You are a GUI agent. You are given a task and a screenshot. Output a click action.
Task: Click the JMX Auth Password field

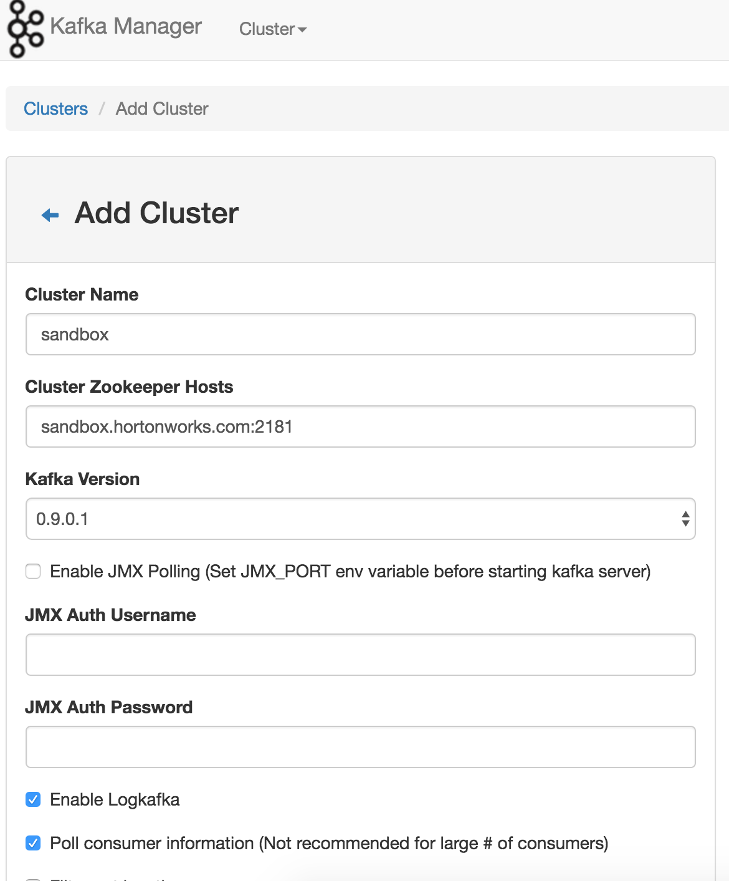point(360,747)
